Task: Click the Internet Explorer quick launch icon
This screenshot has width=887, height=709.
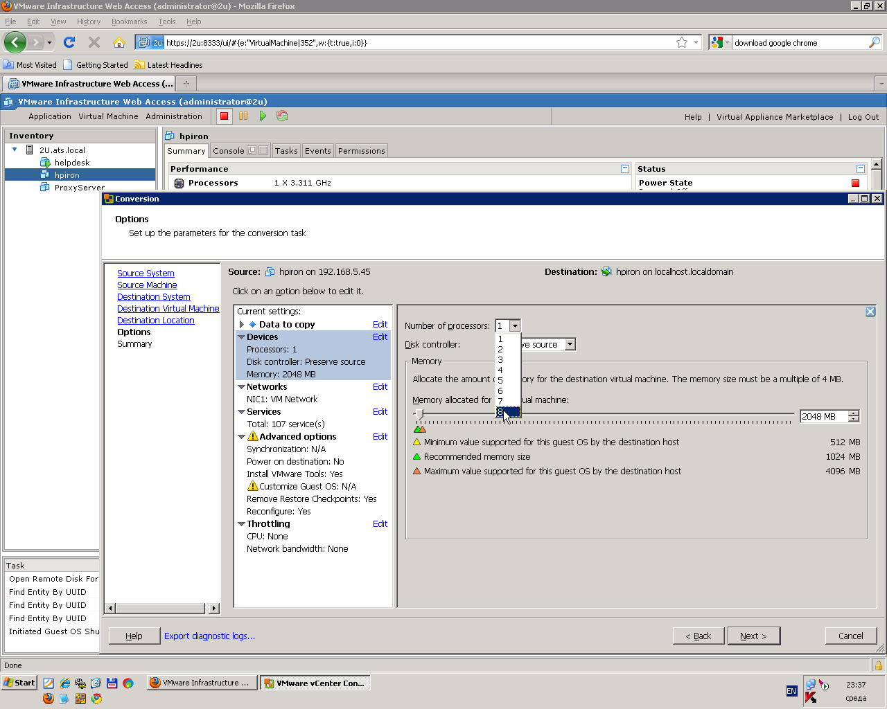Action: 64,683
